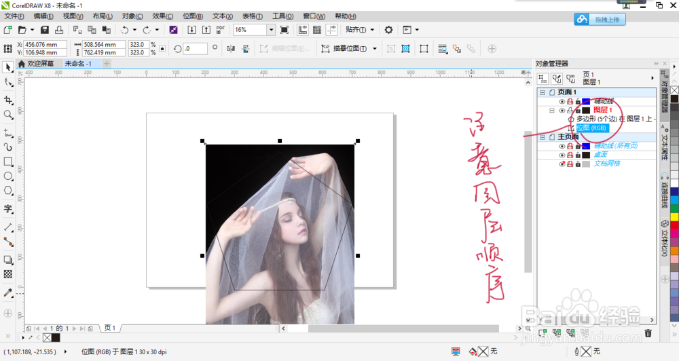
Task: Select the Rectangle tool
Action: (x=7, y=162)
